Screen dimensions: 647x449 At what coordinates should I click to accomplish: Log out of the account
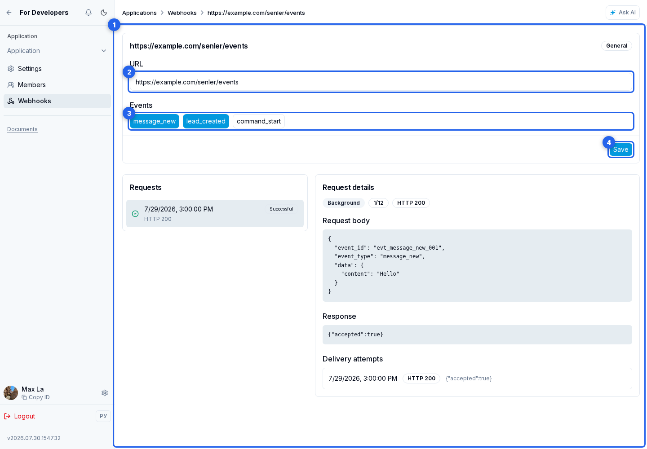point(19,416)
